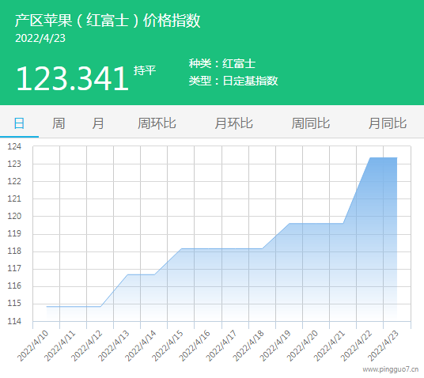Click the 124 y-axis label
Viewport: 424px width, 378px height.
14,146
